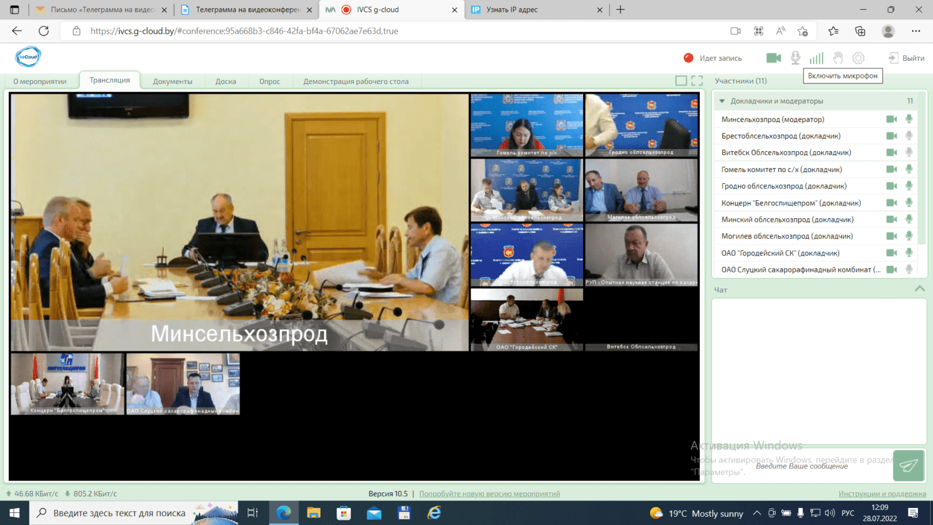Open conference settings gear icon
The image size is (933, 525).
point(858,58)
